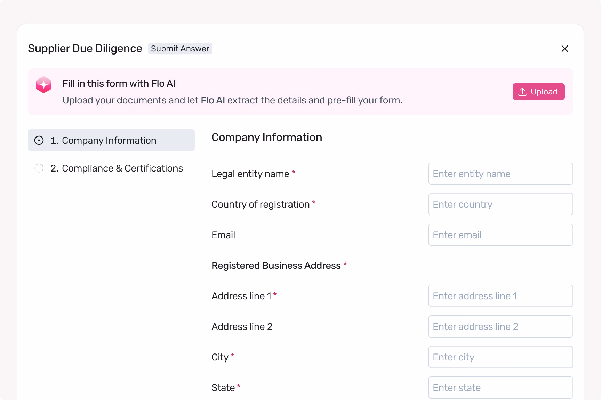Click the Submit Answer badge
Image resolution: width=601 pixels, height=400 pixels.
pyautogui.click(x=180, y=49)
